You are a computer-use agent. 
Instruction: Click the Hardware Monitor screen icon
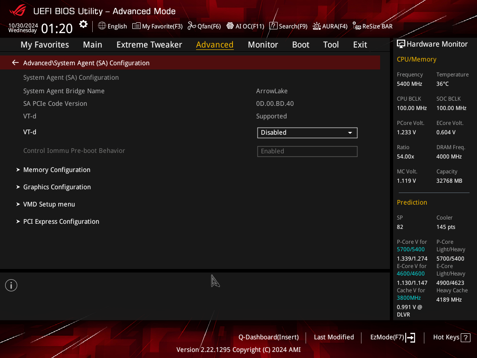pyautogui.click(x=401, y=44)
